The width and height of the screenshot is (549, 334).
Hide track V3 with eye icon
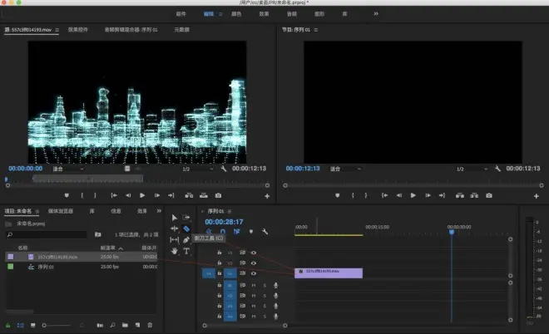(254, 253)
